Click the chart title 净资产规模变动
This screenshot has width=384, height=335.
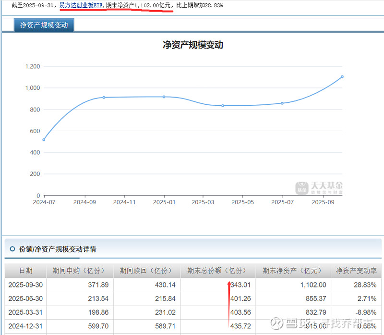pyautogui.click(x=192, y=45)
